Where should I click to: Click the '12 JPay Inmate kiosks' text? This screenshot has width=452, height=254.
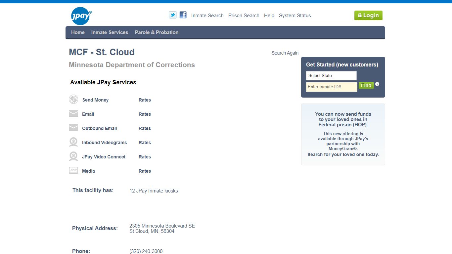(154, 191)
